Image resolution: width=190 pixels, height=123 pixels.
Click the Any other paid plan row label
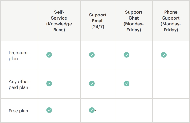pos(19,84)
